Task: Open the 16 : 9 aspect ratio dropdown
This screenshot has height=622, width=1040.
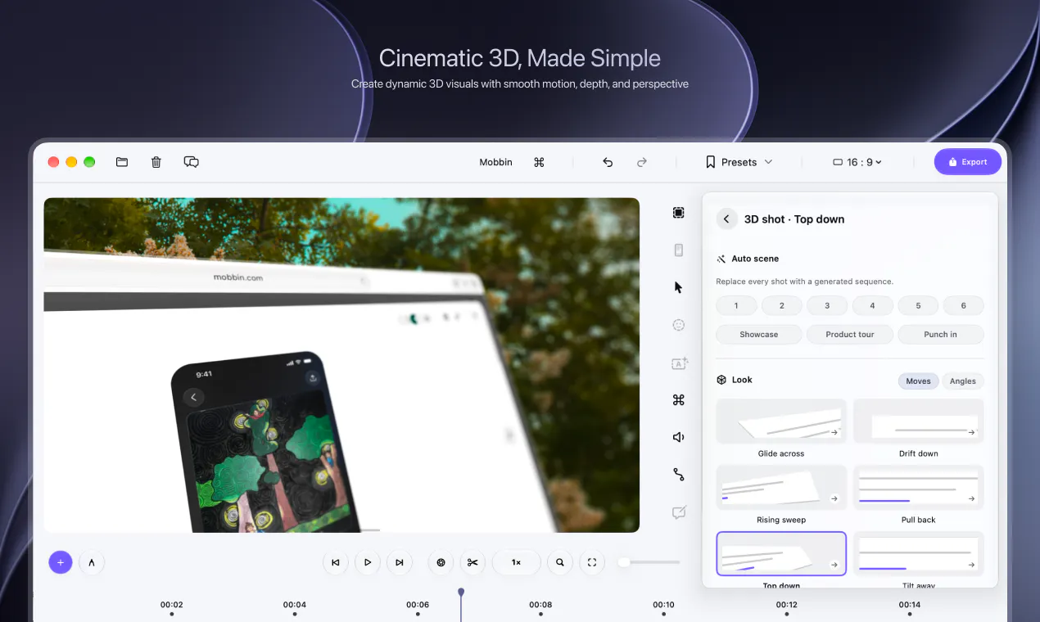Action: pos(857,162)
